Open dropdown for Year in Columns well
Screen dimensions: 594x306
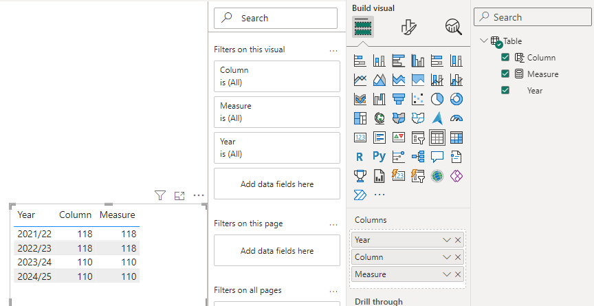coord(447,240)
